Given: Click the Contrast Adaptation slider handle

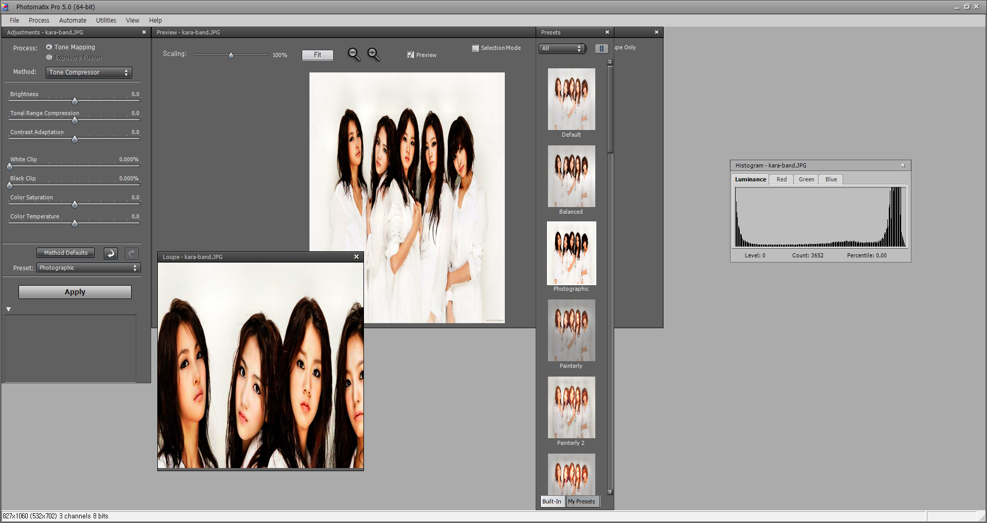Looking at the screenshot, I should pos(75,139).
